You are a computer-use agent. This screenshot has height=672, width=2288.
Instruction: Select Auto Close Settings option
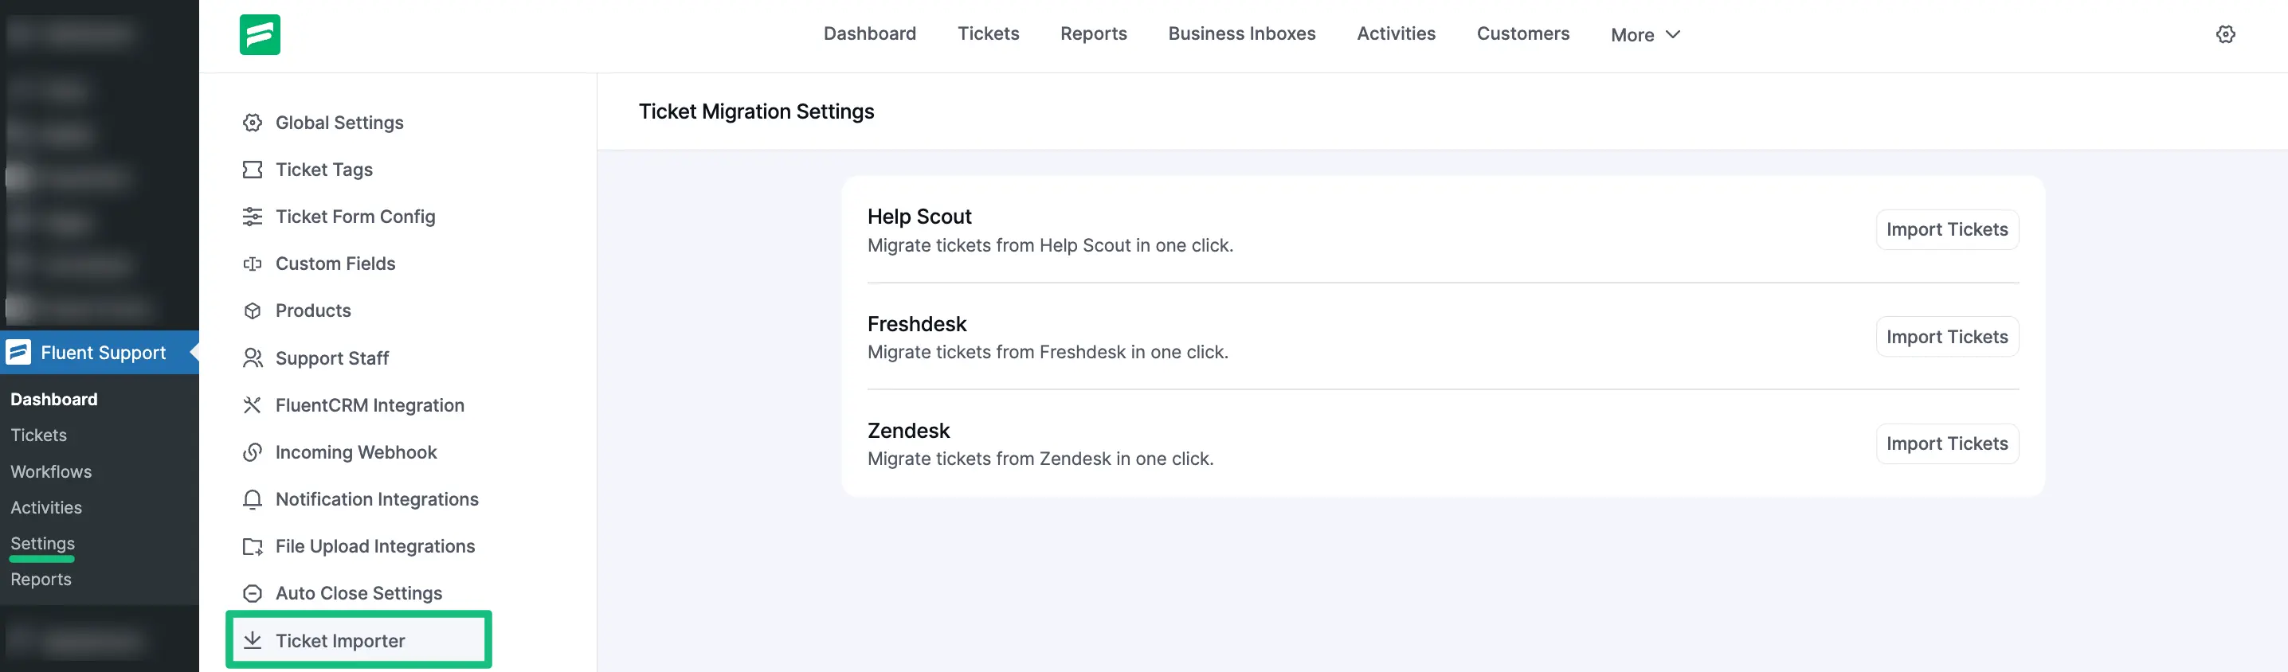pyautogui.click(x=358, y=593)
